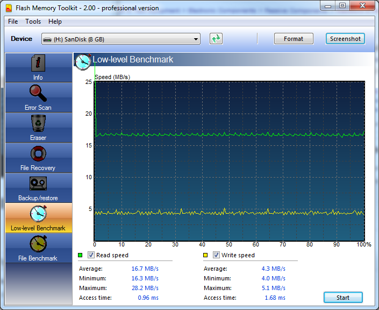Click the yellow Write speed color swatch
This screenshot has width=379, height=310.
coord(206,255)
